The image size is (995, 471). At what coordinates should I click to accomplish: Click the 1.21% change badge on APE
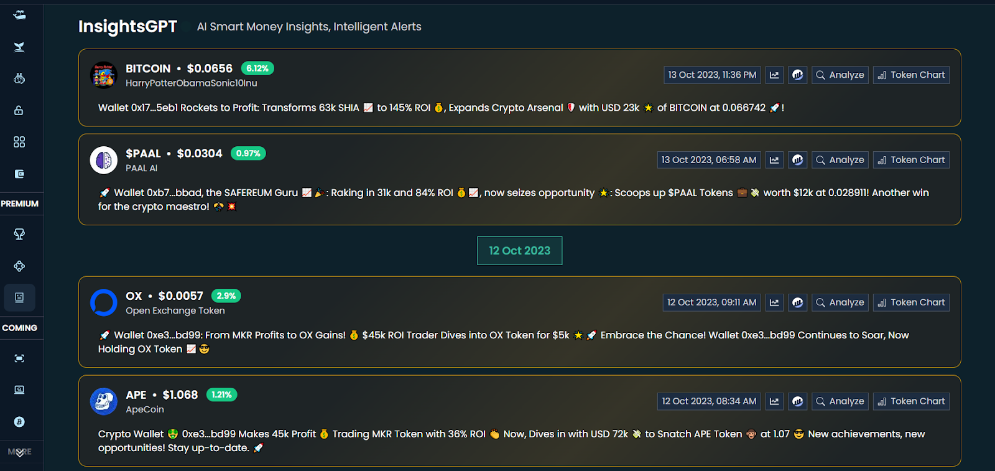221,395
